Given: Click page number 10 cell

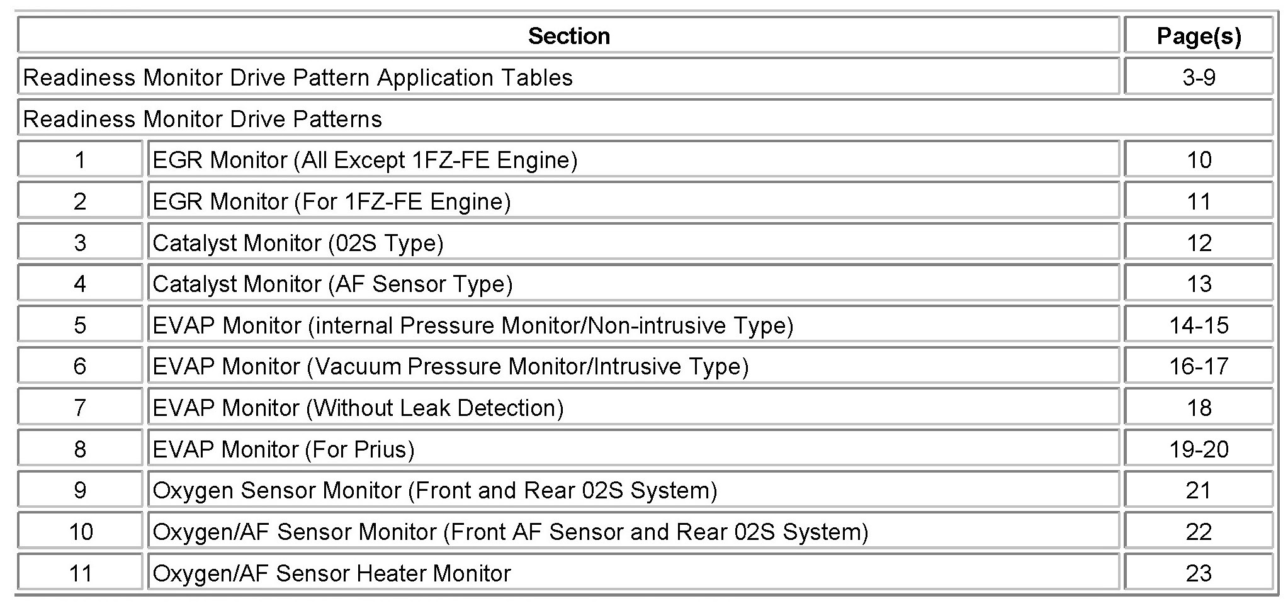Looking at the screenshot, I should (x=1198, y=160).
